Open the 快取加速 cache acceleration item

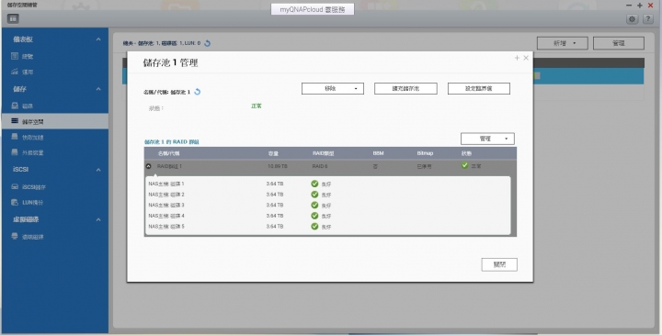[55, 137]
